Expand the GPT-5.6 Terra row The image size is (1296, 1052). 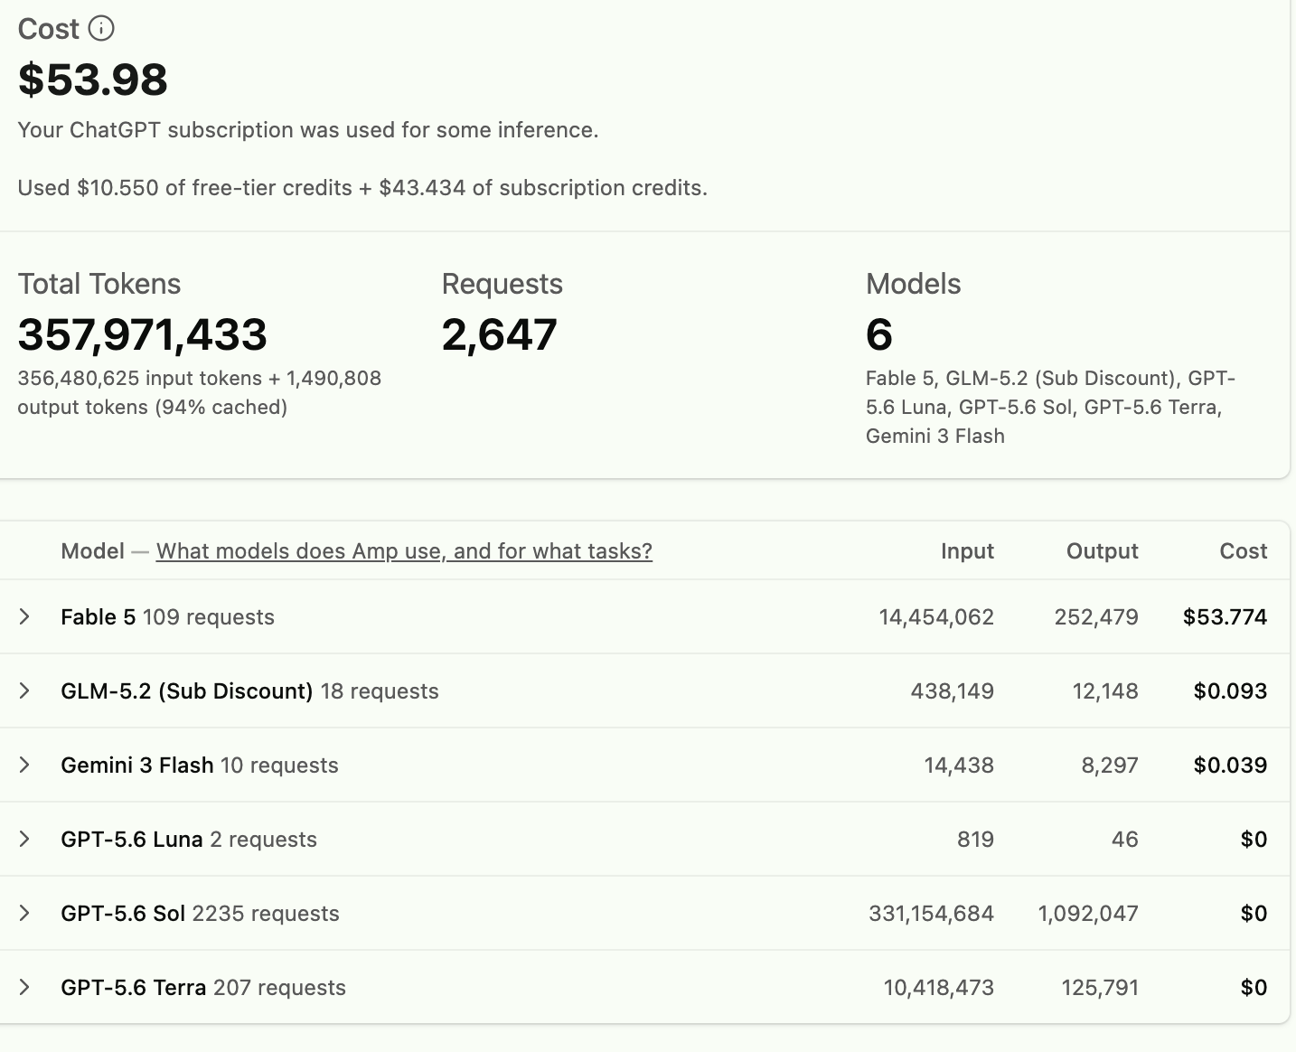point(24,987)
